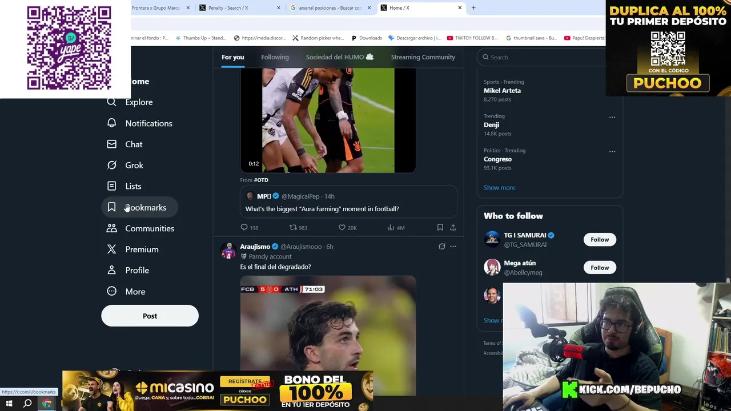Play the video showing 0:12
Screen dimensions: 731x411
pos(328,120)
